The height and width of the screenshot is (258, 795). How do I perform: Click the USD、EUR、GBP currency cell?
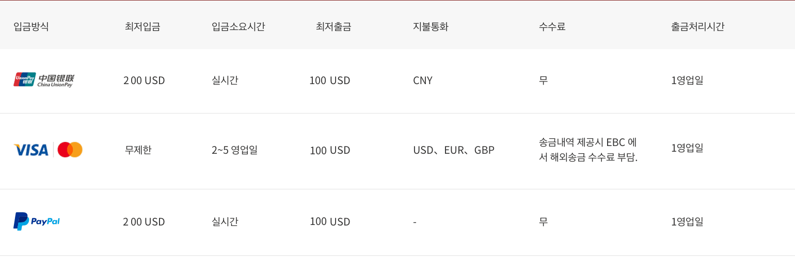click(454, 151)
